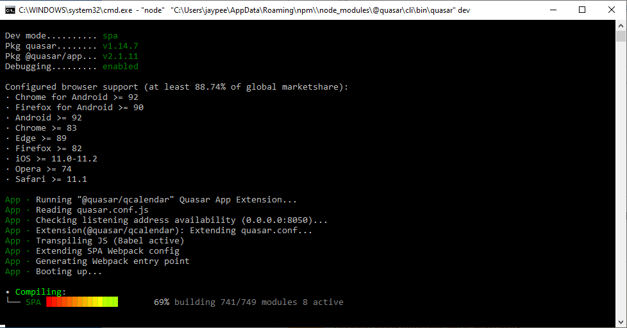Click '69% building 741/749 modules' status
627x328 pixels.
tap(248, 302)
